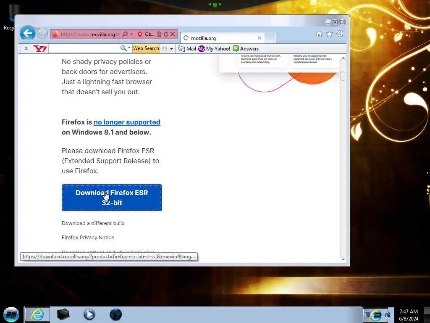
Task: Open Yahoo Mail from toolbar
Action: click(187, 49)
